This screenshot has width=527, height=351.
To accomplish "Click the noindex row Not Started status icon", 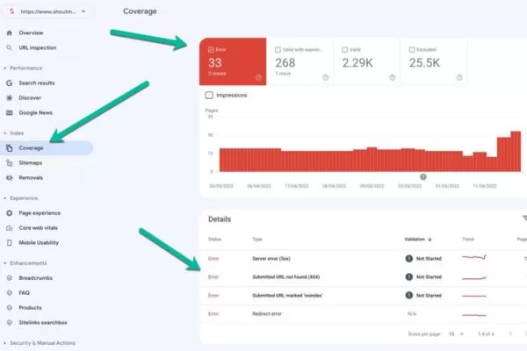I will [409, 295].
